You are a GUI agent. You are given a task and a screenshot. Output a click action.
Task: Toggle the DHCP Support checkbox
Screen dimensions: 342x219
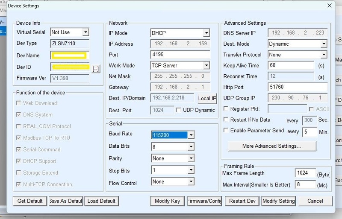(x=19, y=161)
